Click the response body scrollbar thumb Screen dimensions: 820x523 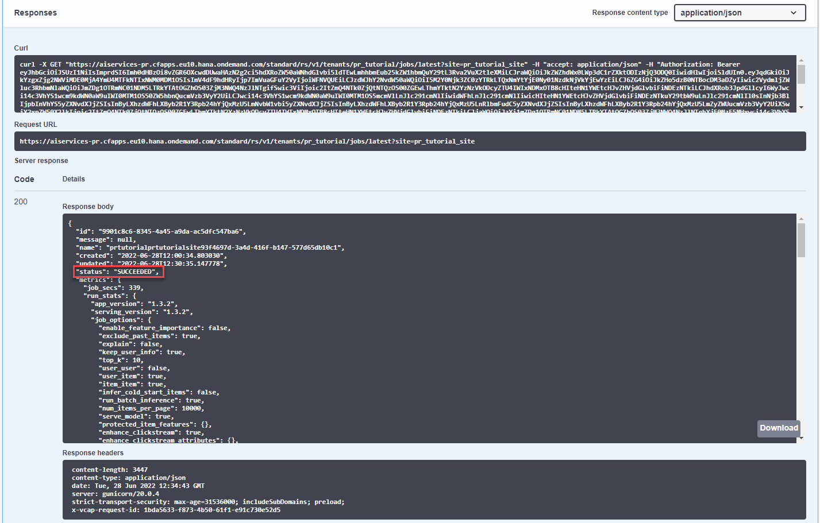pyautogui.click(x=801, y=240)
